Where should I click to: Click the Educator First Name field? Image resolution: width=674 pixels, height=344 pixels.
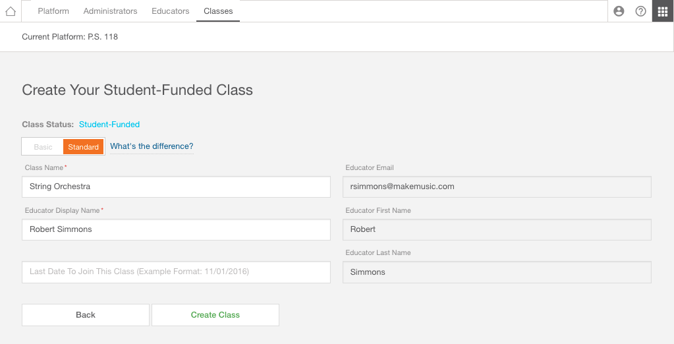[497, 229]
